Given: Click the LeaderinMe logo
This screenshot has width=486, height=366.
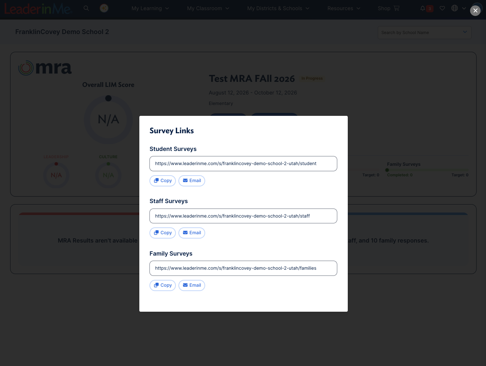Looking at the screenshot, I should (38, 9).
